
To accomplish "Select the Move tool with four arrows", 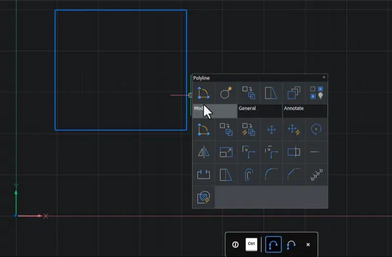I will (271, 130).
